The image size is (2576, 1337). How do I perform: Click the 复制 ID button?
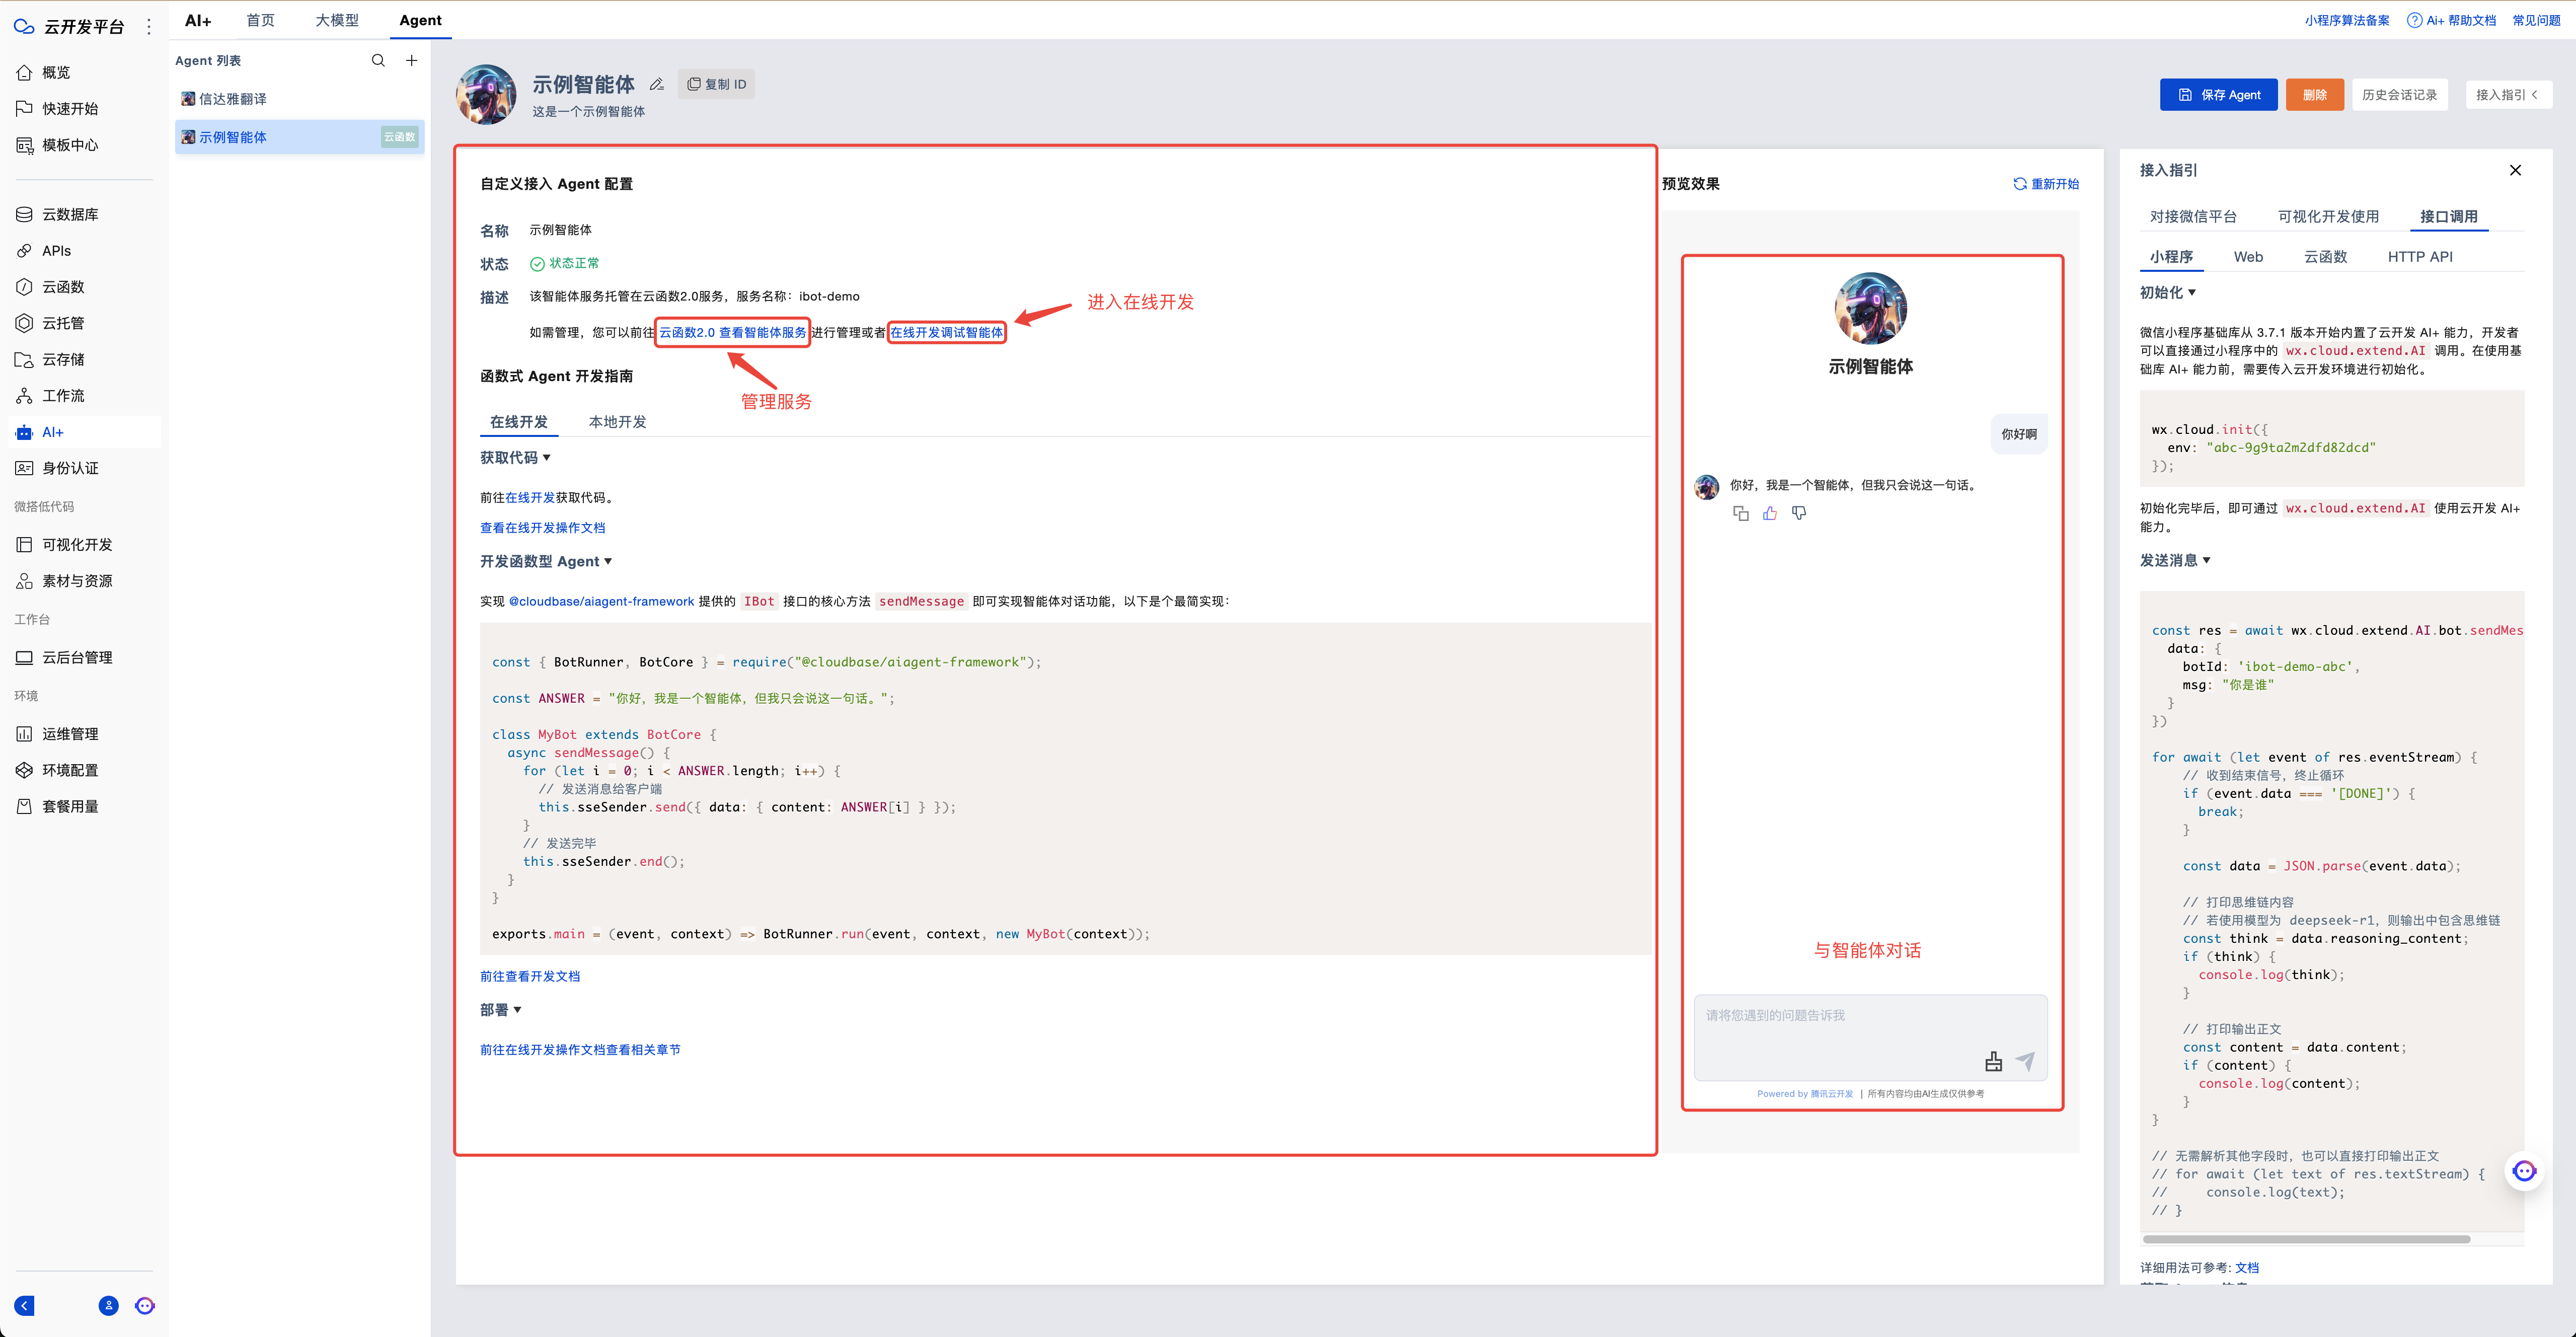pyautogui.click(x=717, y=84)
